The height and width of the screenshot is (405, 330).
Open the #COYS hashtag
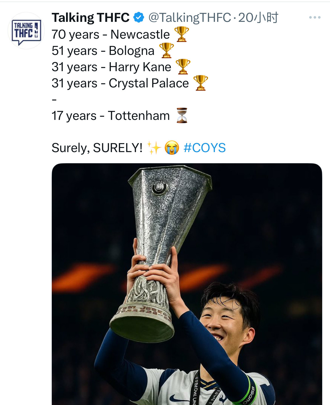205,148
